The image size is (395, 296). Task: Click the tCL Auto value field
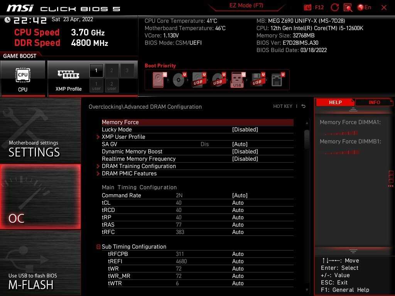[238, 203]
